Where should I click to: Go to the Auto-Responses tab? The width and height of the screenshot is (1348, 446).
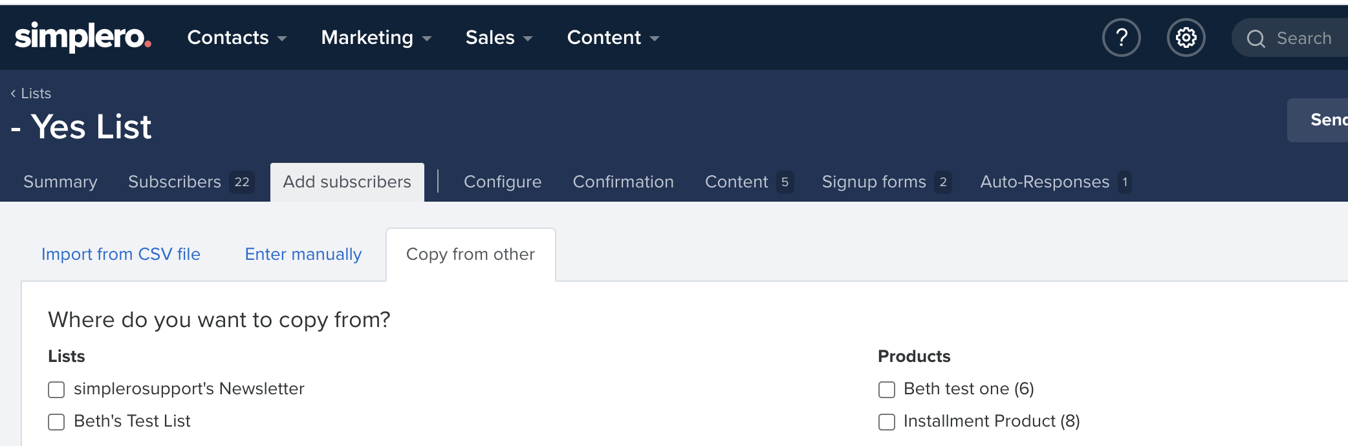(1054, 182)
